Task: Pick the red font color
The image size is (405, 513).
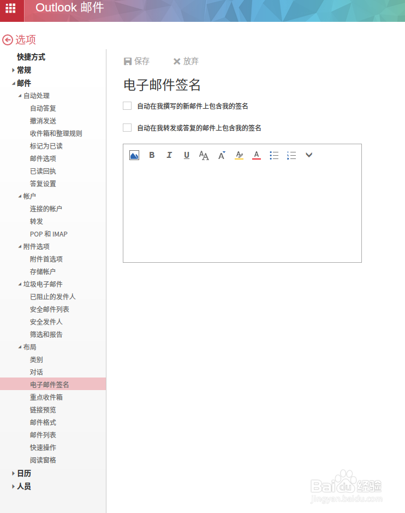Action: coord(257,155)
